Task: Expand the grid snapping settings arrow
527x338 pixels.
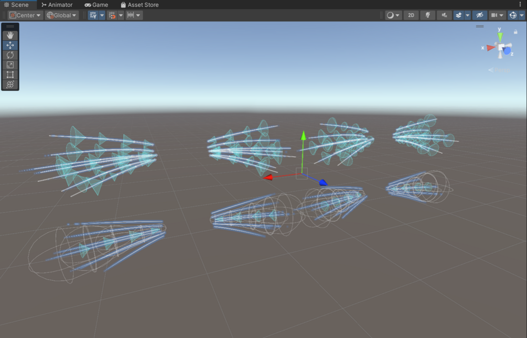Action: click(121, 15)
